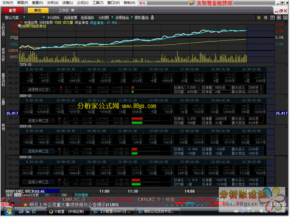Switch to the red 股票 tab

[x=13, y=10]
